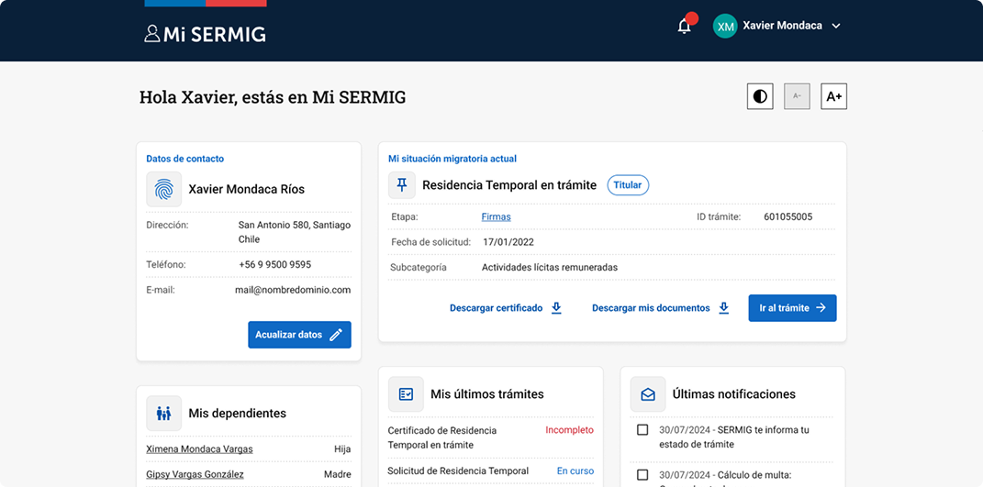Click the Titular badge
Screen dimensions: 983x487
(628, 185)
